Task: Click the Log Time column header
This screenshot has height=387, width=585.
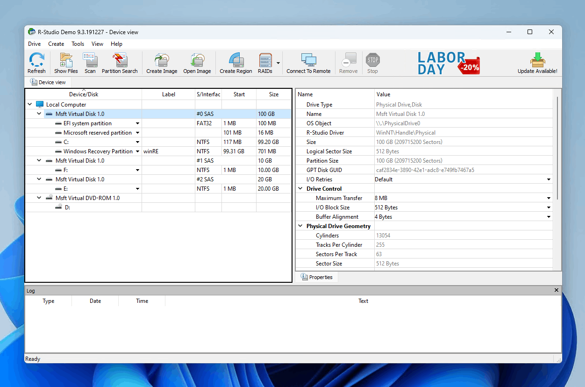Action: pos(142,301)
